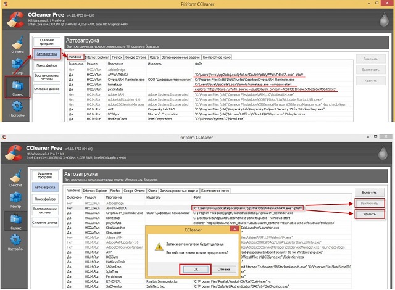Click Удалить button in lower window
The height and width of the screenshot is (290, 395).
(x=370, y=214)
